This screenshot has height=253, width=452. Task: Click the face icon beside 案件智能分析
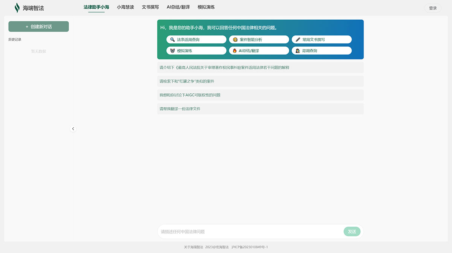click(x=235, y=40)
